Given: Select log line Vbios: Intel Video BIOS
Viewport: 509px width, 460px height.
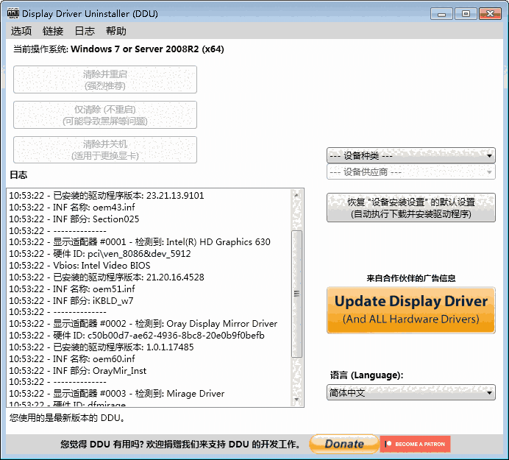Looking at the screenshot, I should (x=80, y=265).
